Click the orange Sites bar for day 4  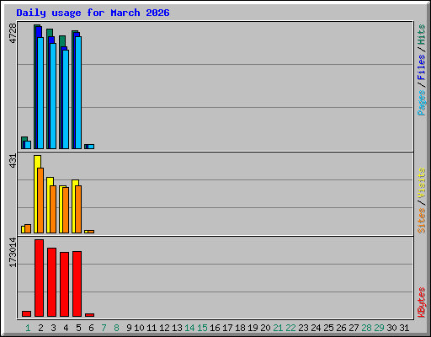(x=66, y=210)
